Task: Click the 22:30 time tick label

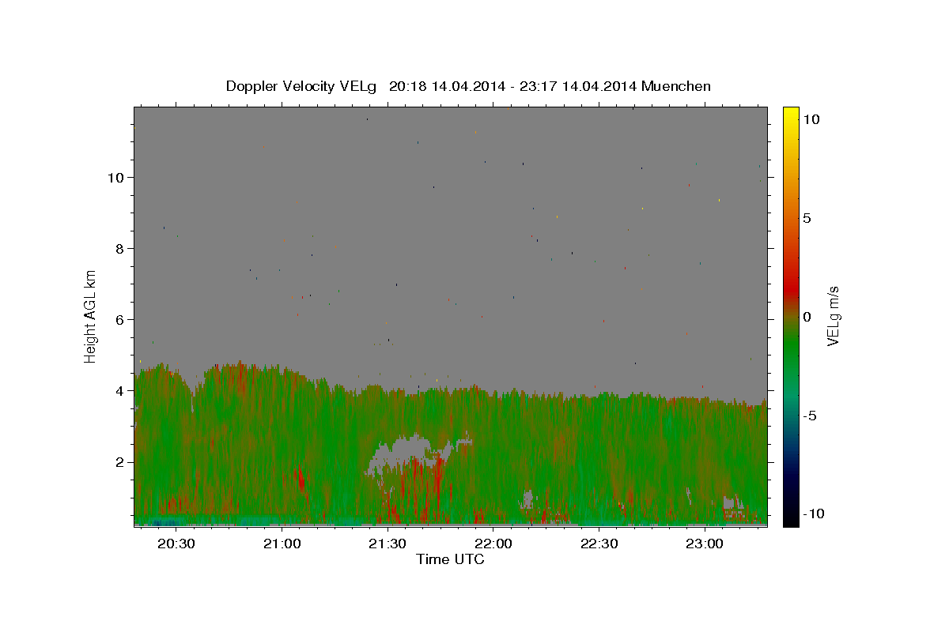Action: [598, 544]
